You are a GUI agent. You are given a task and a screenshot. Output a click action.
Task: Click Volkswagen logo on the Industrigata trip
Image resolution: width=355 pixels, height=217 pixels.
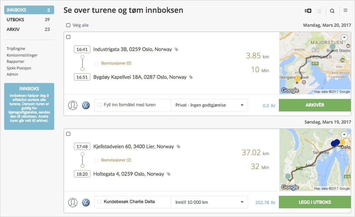86,105
